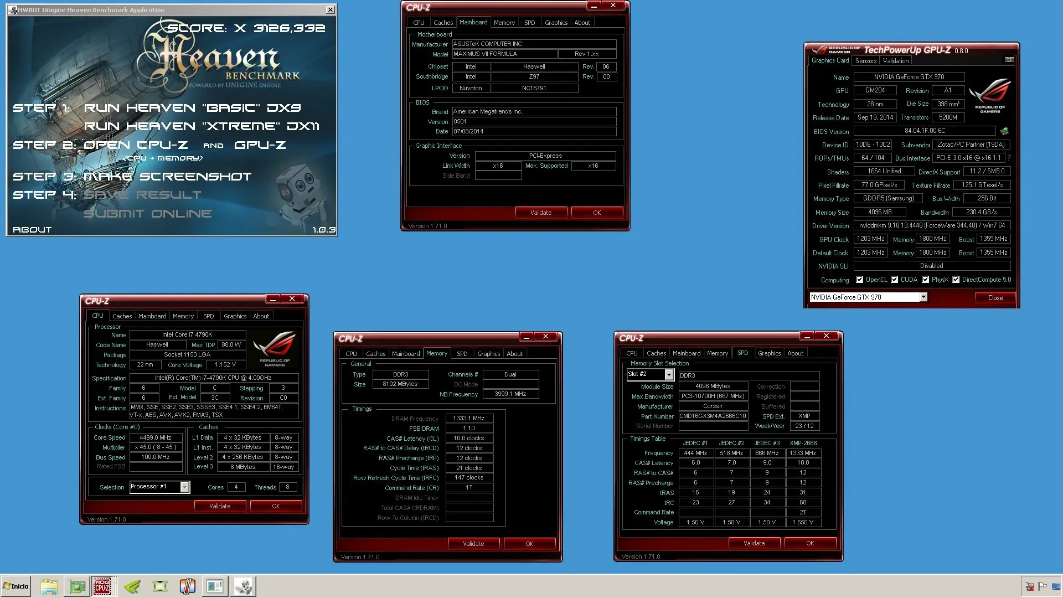Image resolution: width=1063 pixels, height=598 pixels.
Task: Click Save Result in HWBOT window
Action: (x=142, y=195)
